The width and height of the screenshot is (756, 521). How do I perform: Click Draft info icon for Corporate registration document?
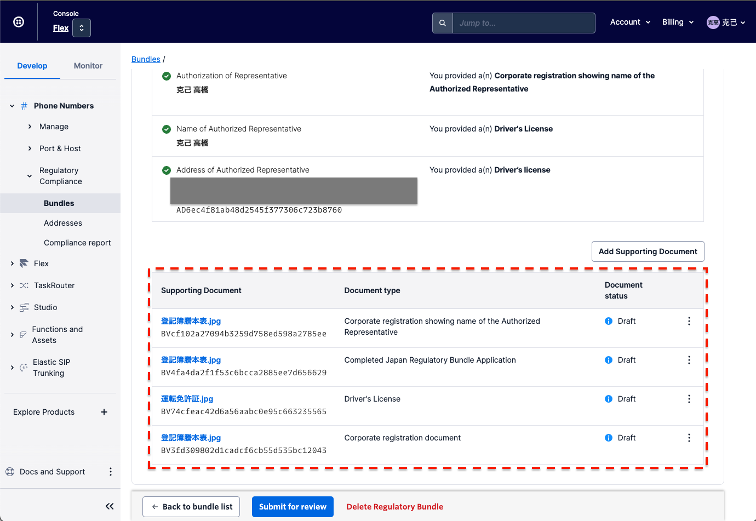coord(609,438)
